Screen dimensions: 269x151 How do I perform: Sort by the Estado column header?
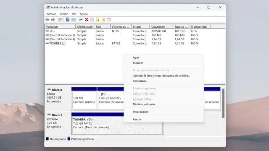(x=140, y=26)
